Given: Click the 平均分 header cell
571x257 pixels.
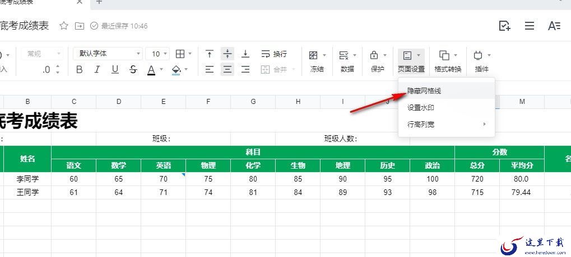Looking at the screenshot, I should tap(522, 165).
